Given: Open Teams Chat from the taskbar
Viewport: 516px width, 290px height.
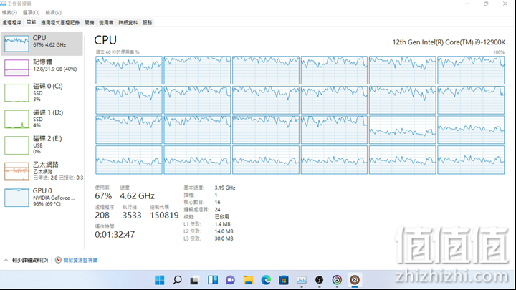Looking at the screenshot, I should 230,280.
